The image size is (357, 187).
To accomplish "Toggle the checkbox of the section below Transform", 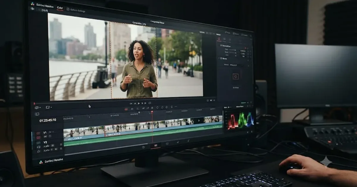I will [x=221, y=58].
